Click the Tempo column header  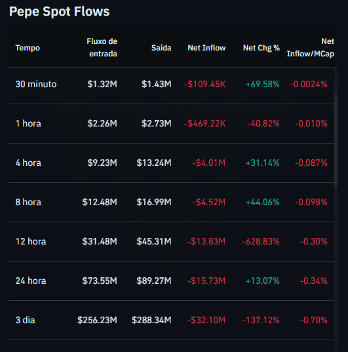(28, 48)
